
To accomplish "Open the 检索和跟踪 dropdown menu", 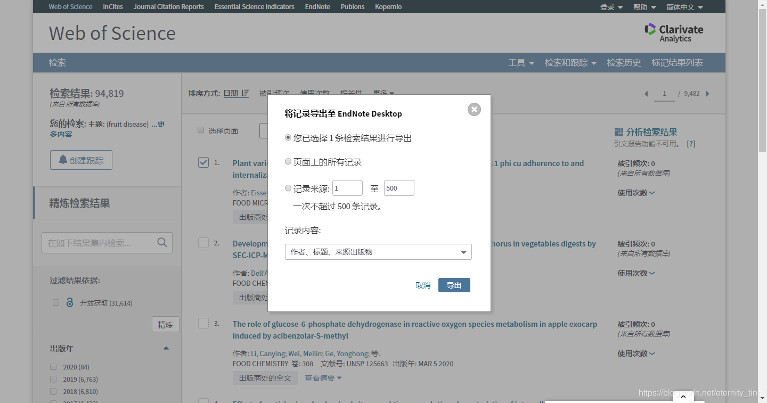I will [570, 63].
